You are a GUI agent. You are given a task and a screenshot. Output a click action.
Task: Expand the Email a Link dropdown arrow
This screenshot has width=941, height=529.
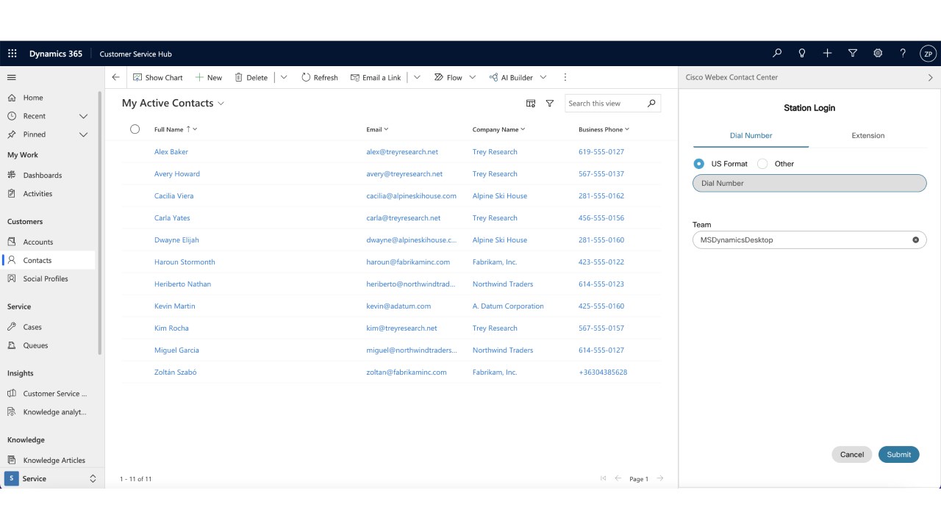click(417, 77)
